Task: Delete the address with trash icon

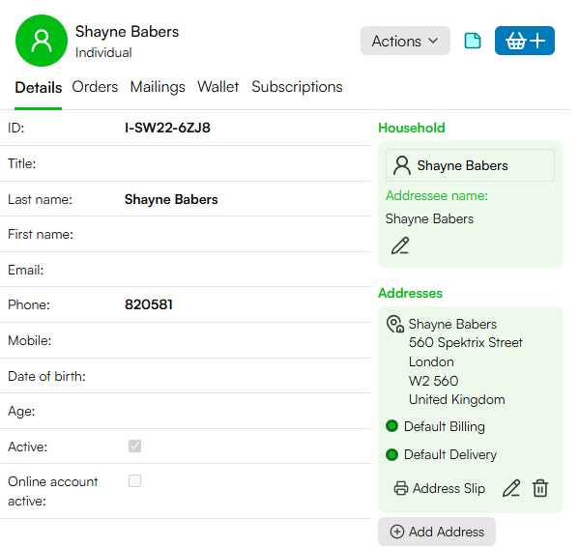Action: 540,488
